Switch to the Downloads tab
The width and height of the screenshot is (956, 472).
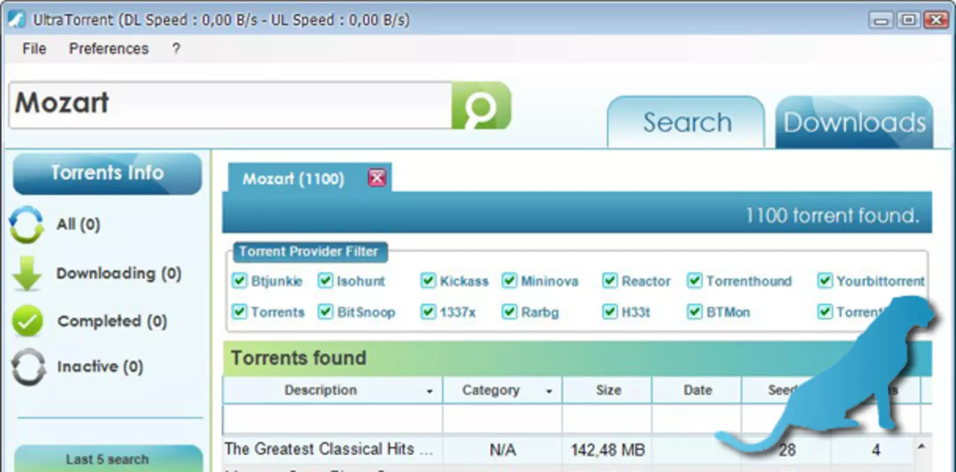(x=854, y=122)
